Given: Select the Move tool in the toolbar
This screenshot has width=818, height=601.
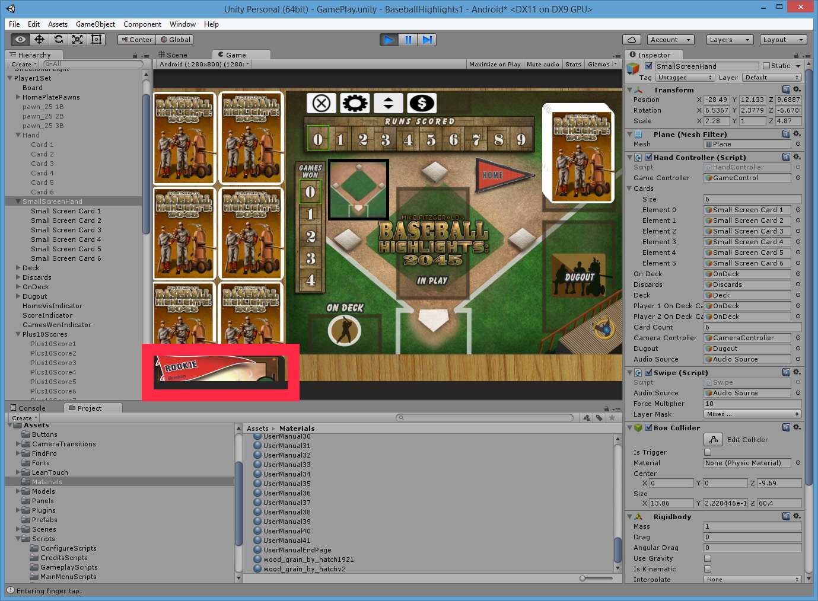Looking at the screenshot, I should (x=39, y=39).
